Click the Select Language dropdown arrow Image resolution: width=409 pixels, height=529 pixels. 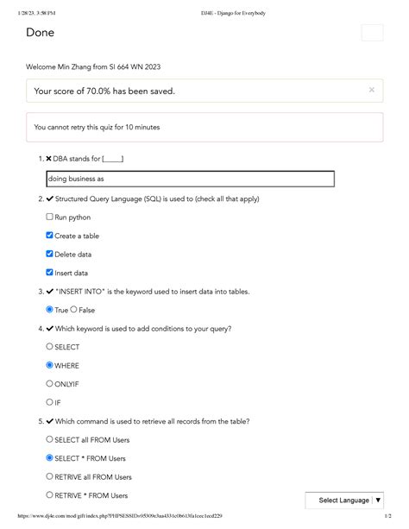pos(378,501)
